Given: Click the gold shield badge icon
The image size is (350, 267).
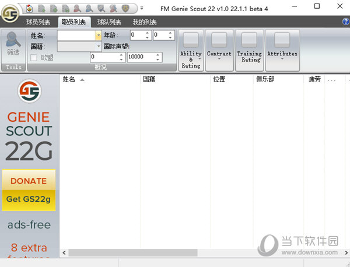Looking at the screenshot, I should (x=125, y=9).
